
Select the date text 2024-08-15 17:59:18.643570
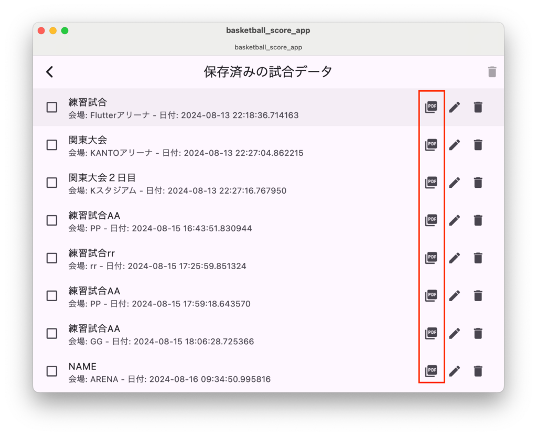click(191, 304)
